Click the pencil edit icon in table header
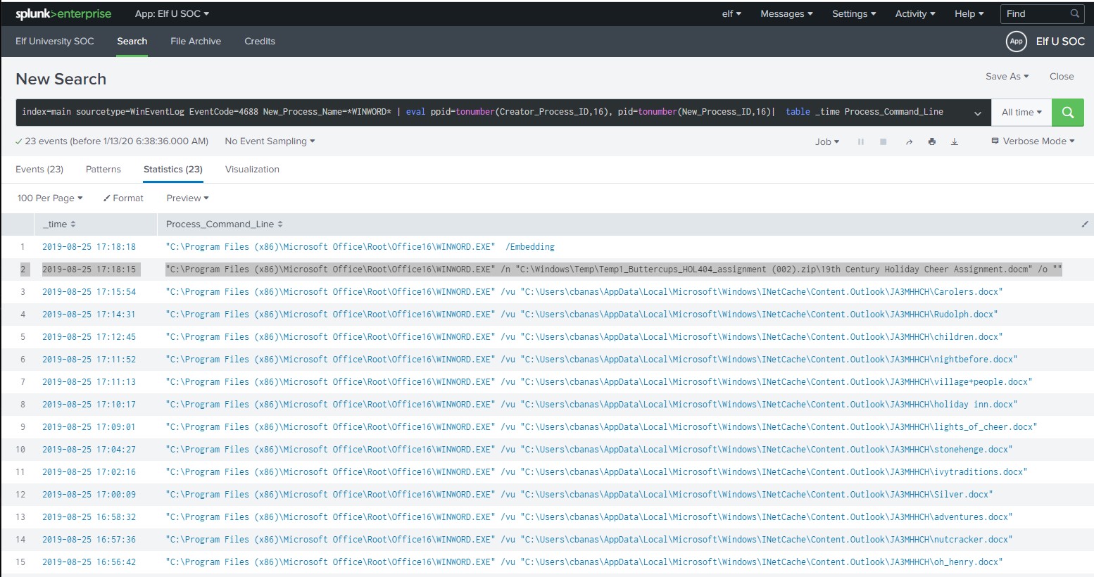 1084,224
